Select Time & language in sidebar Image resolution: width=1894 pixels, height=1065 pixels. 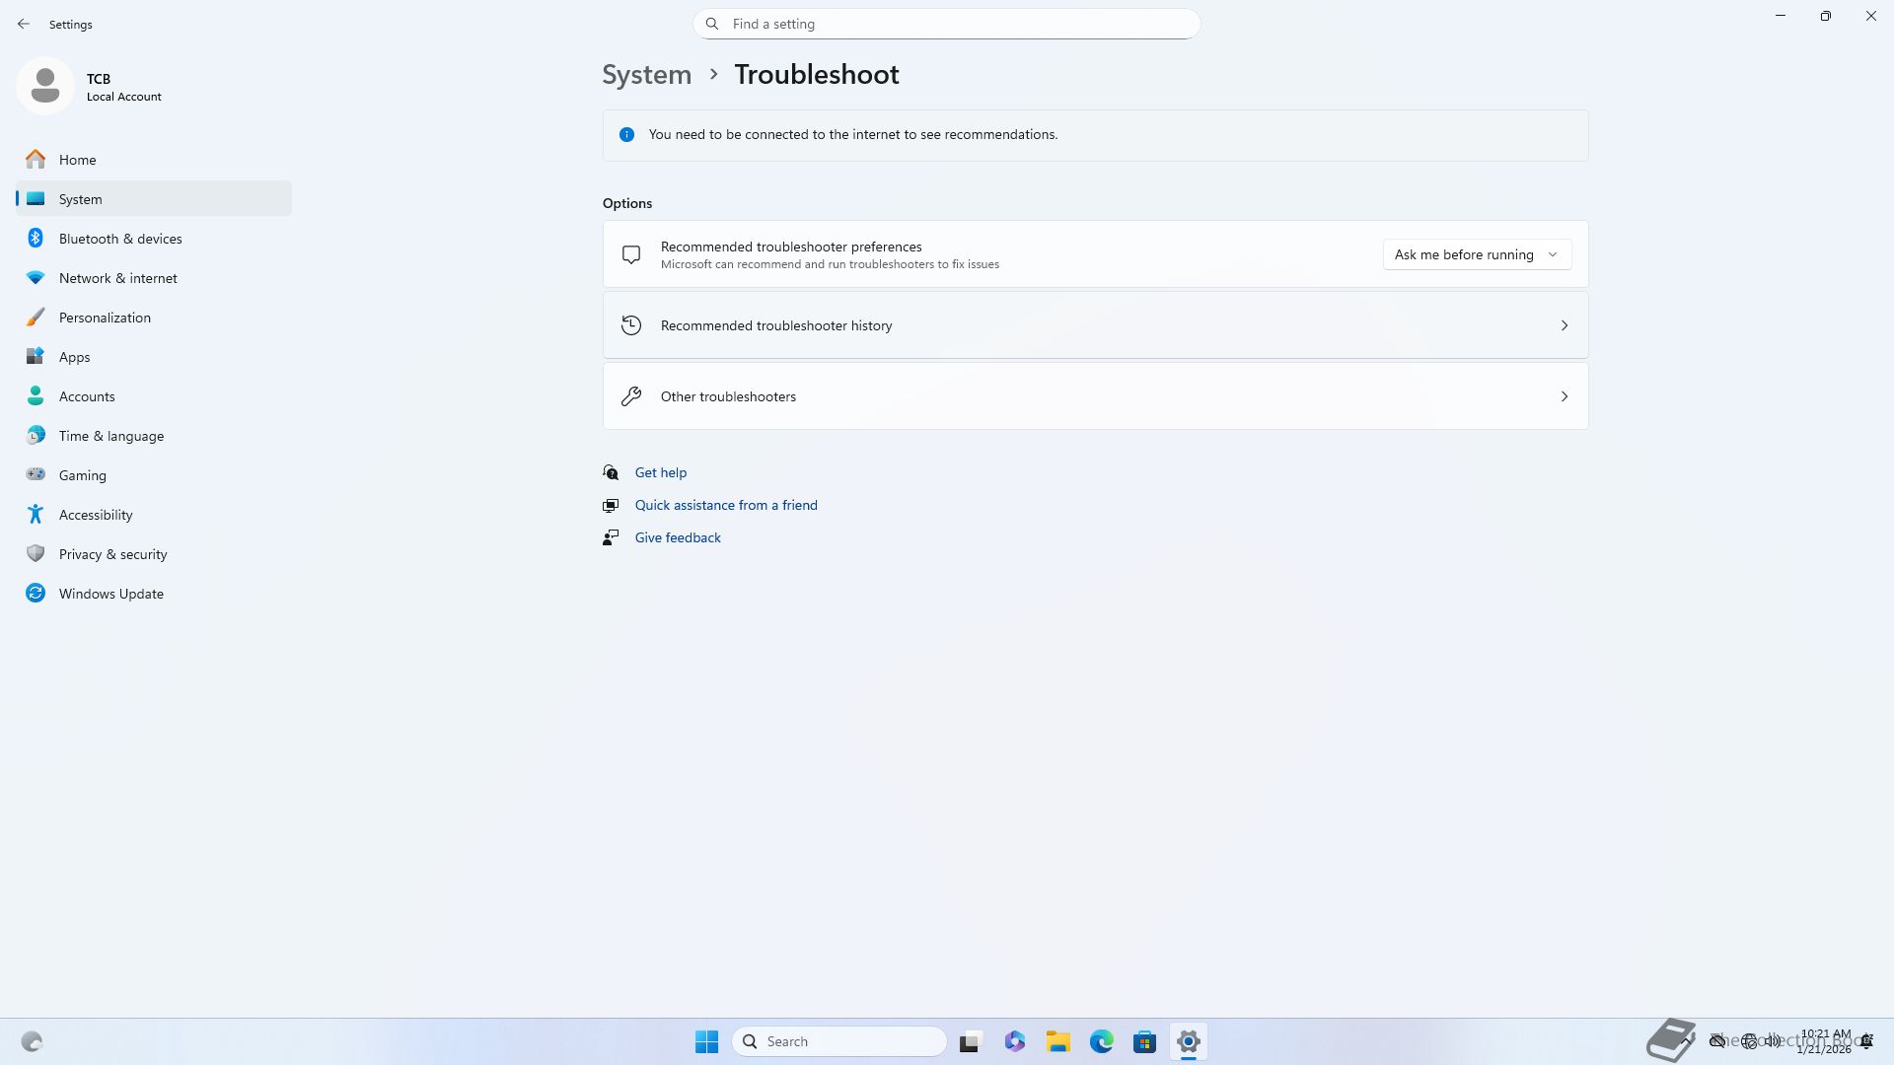110,436
